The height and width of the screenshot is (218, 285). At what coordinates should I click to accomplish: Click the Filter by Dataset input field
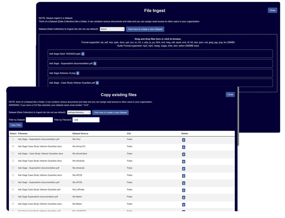[x=39, y=120]
